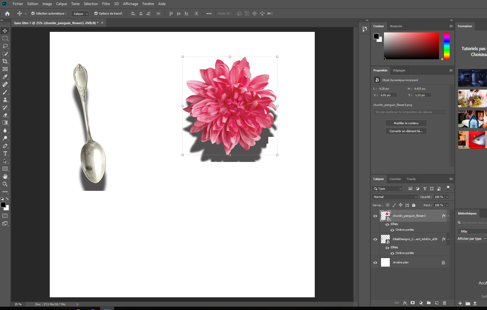Screen dimensions: 487x310
Task: Open the Normal blend mode dropdown
Action: (x=395, y=197)
